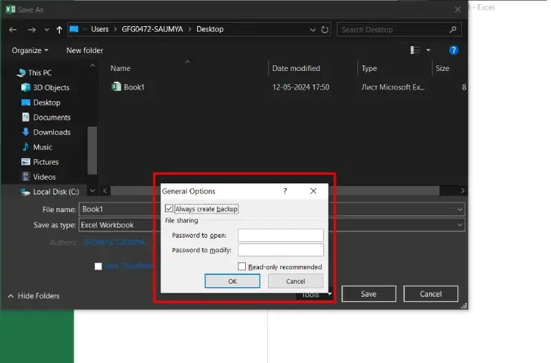
Task: Select Music folder in sidebar
Action: pos(37,147)
